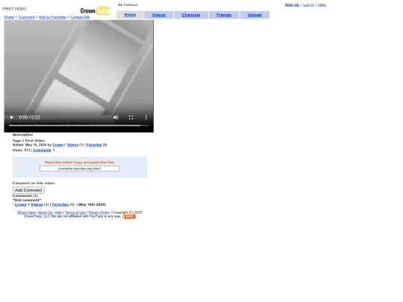Click the Comments link beside Views
This screenshot has height=302, width=403.
pyautogui.click(x=42, y=150)
